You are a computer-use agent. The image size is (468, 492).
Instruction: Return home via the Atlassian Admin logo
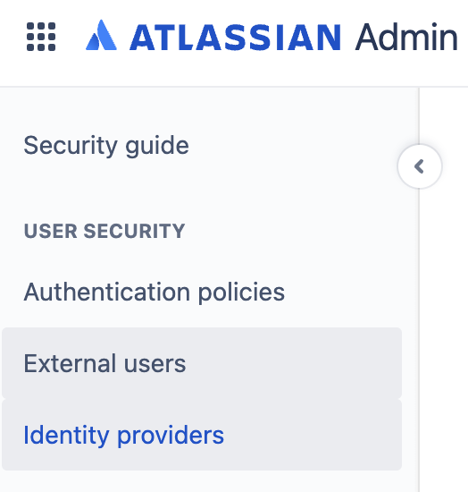[272, 36]
